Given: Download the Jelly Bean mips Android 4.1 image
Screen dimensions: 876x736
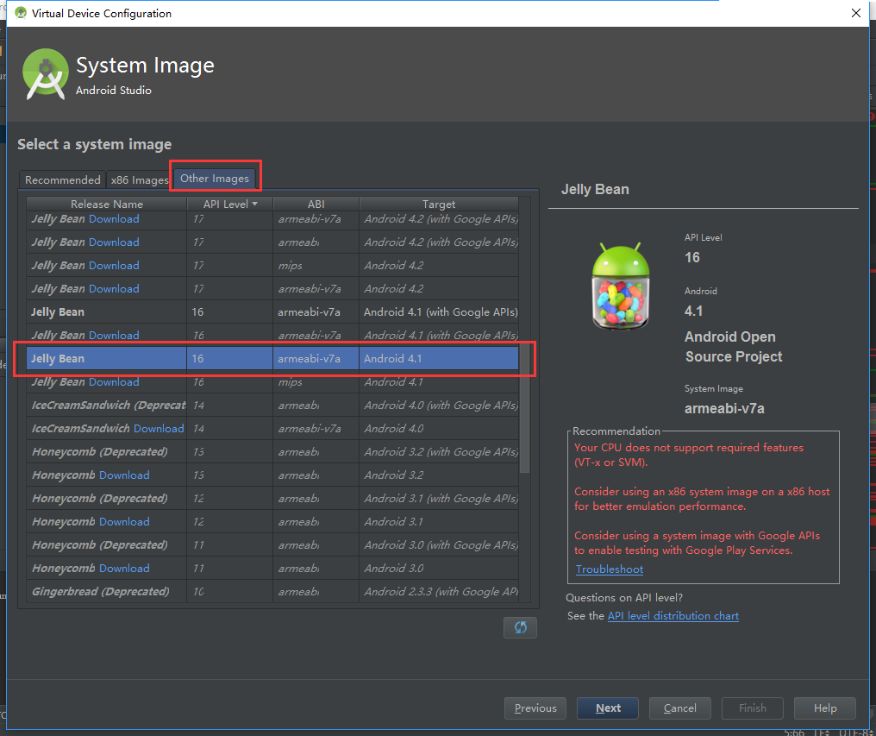Looking at the screenshot, I should [x=114, y=382].
